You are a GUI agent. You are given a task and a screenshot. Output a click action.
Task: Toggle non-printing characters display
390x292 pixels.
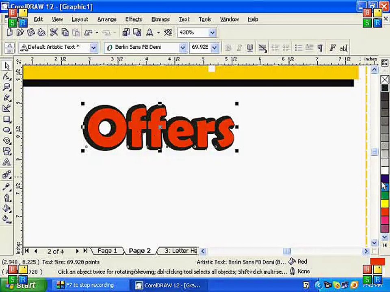(321, 48)
